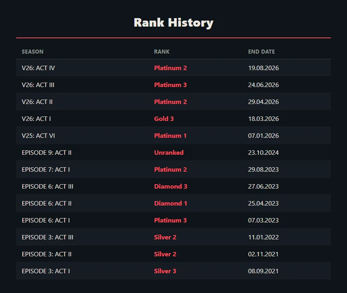347x293 pixels.
Task: Click the EPISODE 3: ACT I season
Action: point(46,271)
